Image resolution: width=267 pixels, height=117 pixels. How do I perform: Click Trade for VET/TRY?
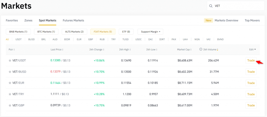click(251, 94)
